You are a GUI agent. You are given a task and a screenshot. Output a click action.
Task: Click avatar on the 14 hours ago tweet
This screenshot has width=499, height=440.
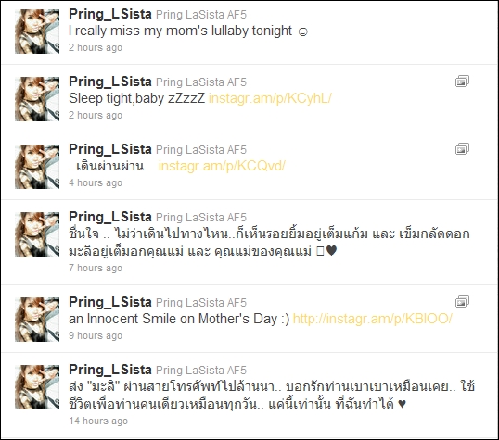point(37,387)
